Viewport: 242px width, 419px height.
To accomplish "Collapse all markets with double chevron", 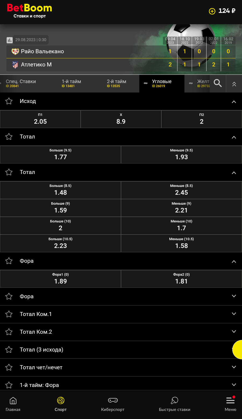I will pos(234,84).
